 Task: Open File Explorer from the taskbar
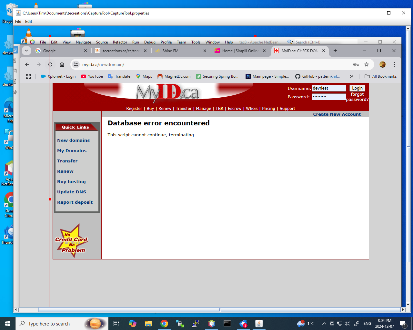pos(148,324)
